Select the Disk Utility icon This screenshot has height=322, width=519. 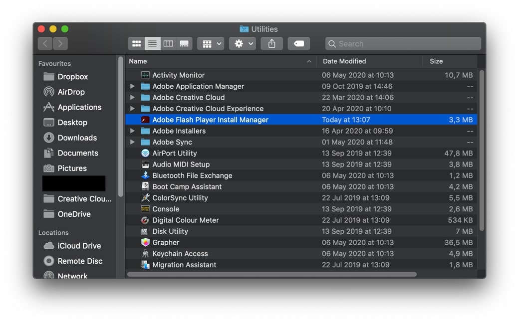coord(145,231)
